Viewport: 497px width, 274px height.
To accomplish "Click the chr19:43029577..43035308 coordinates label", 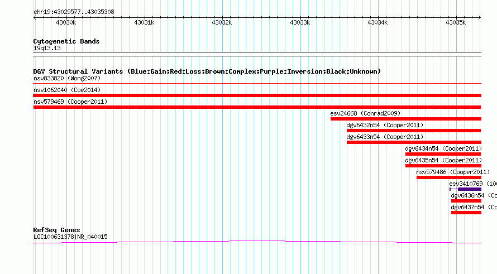I will tap(74, 12).
